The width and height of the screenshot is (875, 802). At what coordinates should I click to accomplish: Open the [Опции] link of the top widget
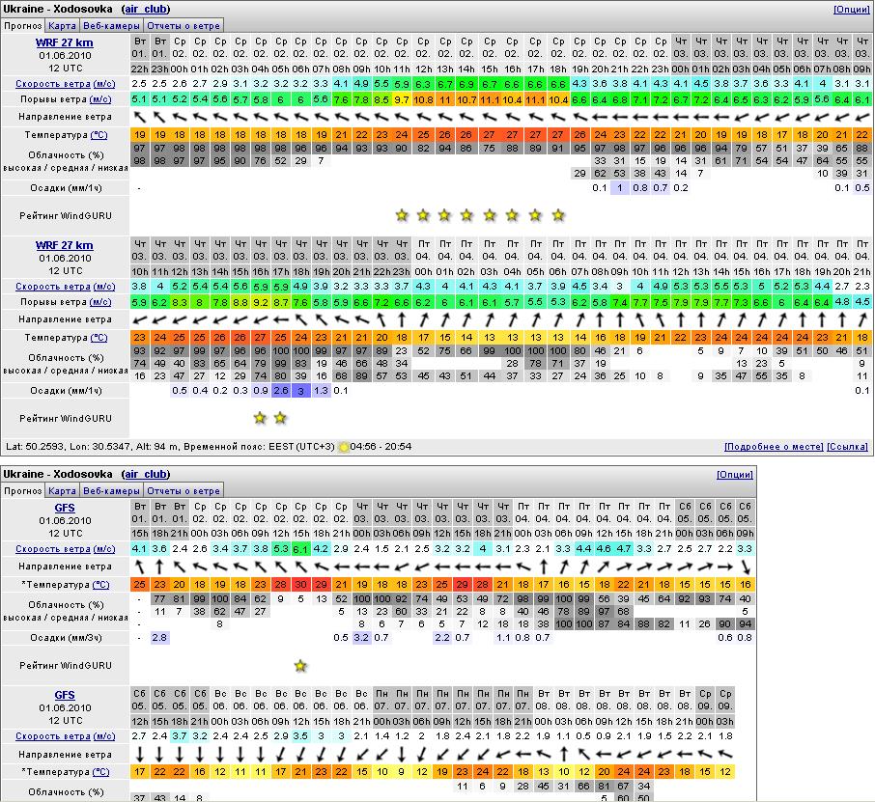click(x=850, y=10)
